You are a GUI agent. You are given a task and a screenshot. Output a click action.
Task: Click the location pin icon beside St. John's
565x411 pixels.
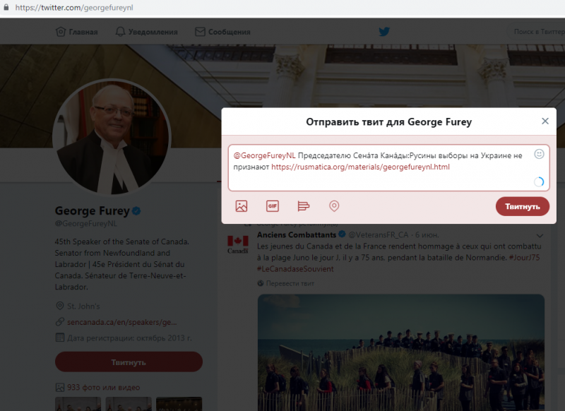(60, 306)
